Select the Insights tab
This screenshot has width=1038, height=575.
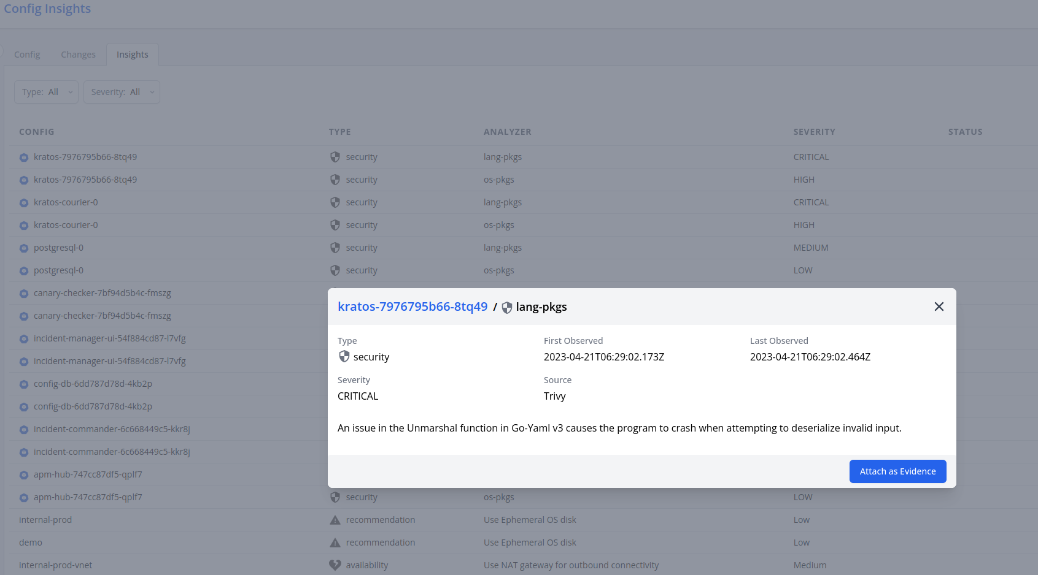[x=133, y=55]
